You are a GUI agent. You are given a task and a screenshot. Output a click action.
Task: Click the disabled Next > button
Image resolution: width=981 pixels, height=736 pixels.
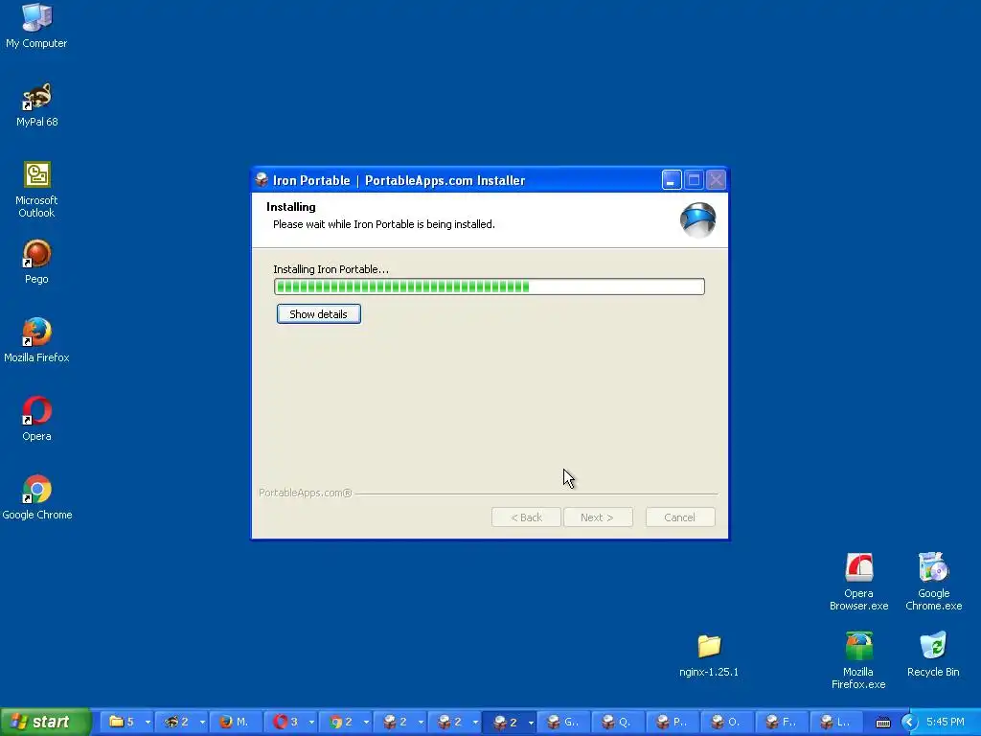tap(598, 517)
